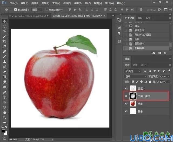Select the Eyedropper tool
This screenshot has width=173, height=142.
tap(4, 46)
